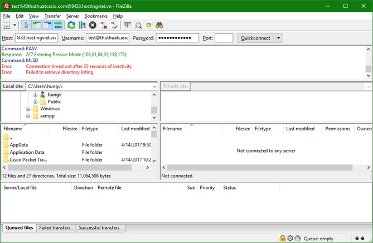Screen dimensions: 373x243
Task: Switch to the Queued files tab
Action: pyautogui.click(x=19, y=228)
